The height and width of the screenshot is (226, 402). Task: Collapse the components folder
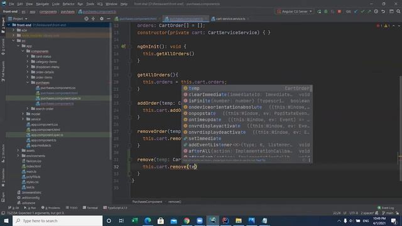tap(23, 51)
